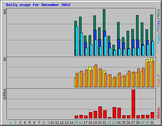The image size is (162, 126).
Task: Click day 29 on the x-axis
Action: [x=142, y=123]
